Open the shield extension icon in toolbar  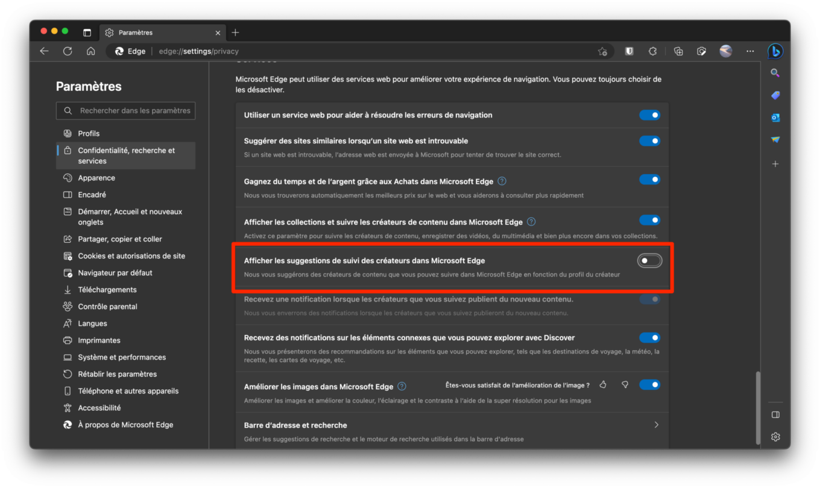pyautogui.click(x=629, y=51)
